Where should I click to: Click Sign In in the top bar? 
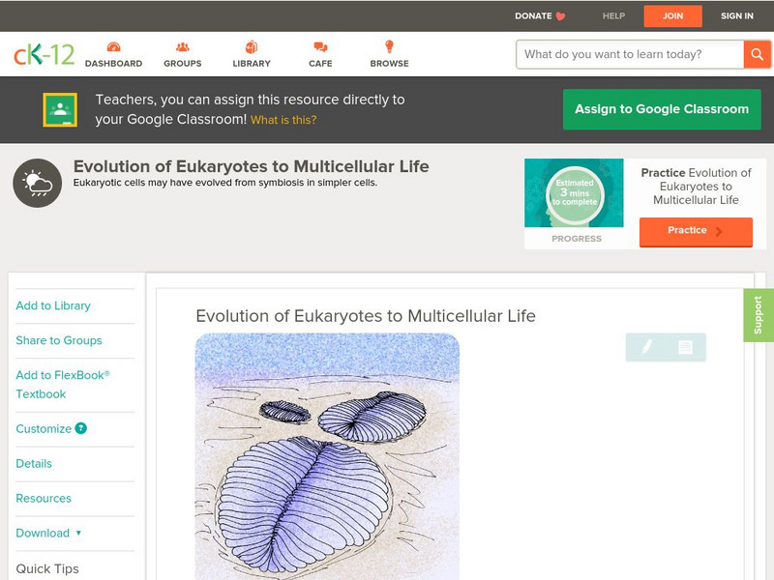[736, 15]
